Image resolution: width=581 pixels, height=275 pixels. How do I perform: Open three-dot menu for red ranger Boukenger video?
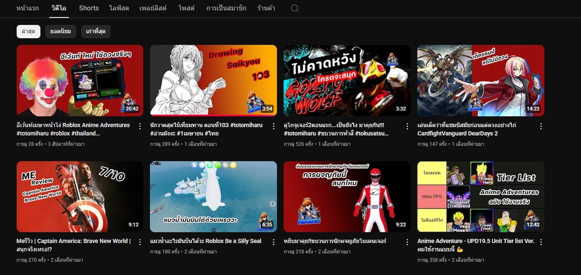407,242
